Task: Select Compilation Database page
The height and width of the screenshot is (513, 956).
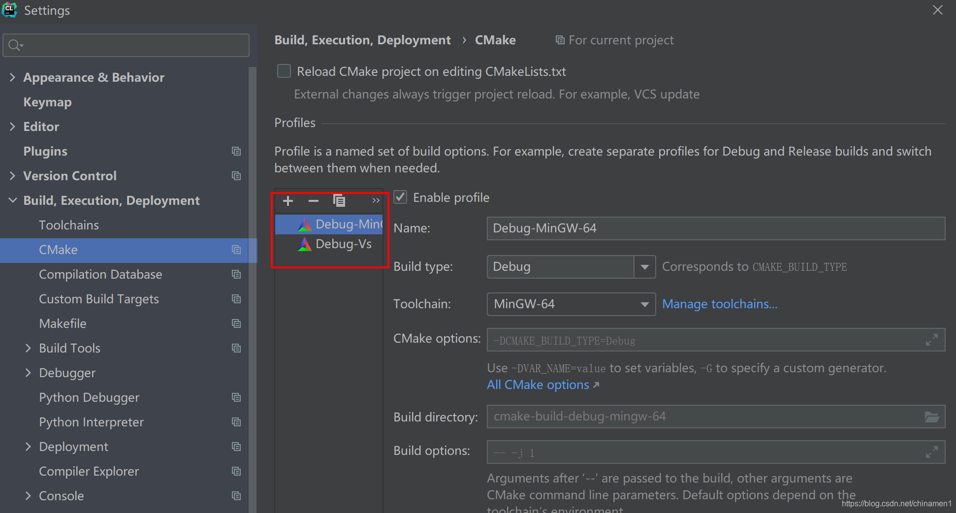Action: 100,274
